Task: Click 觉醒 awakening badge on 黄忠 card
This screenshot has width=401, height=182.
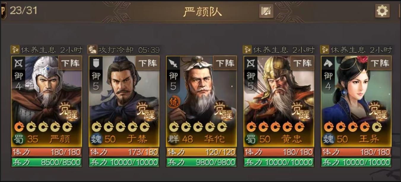Action: [x=301, y=110]
